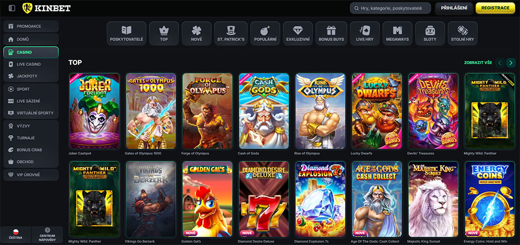Go to previous TOP games with left arrow
Screen dimensions: 520x245
[x=500, y=63]
